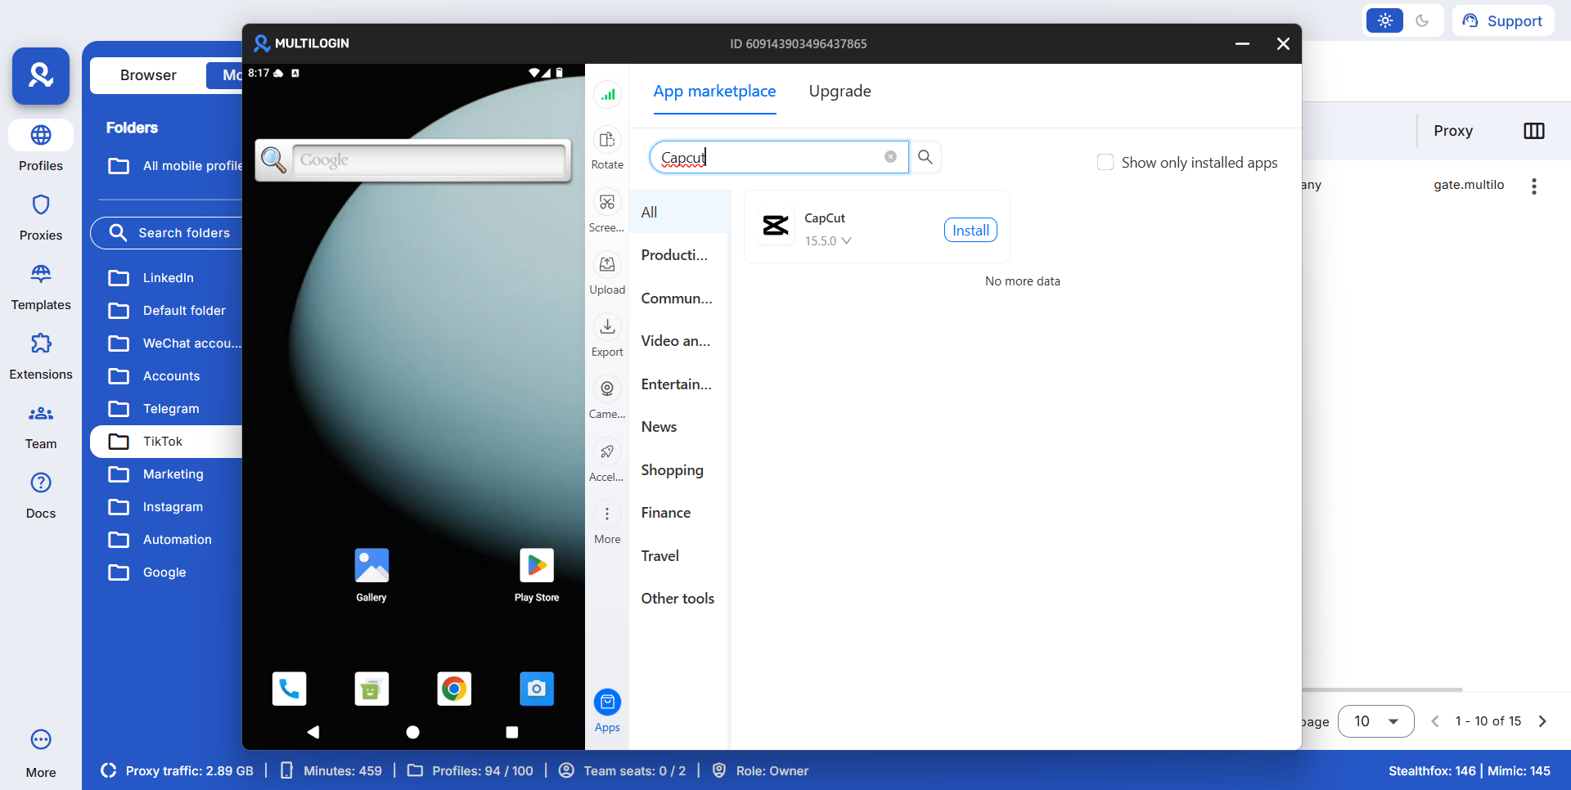
Task: Open Chrome in the phone dock
Action: point(454,689)
